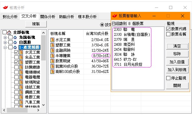192x115 pixels.
Task: Check the 食品工業 checkbox in tree
Action: (16, 57)
